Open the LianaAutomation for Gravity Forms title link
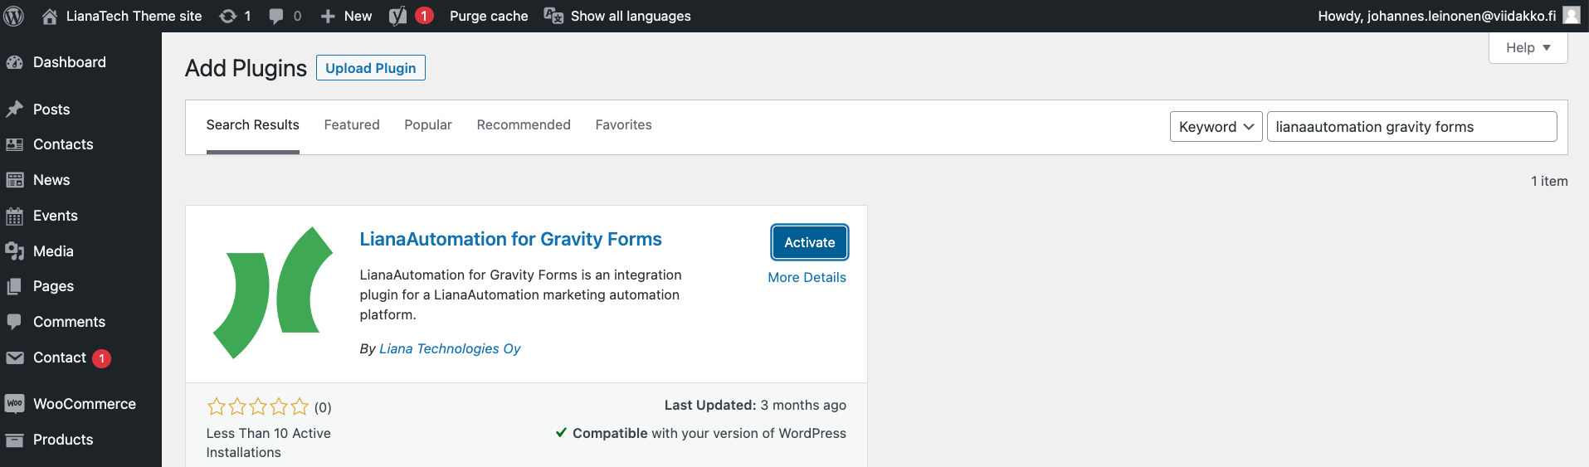 [x=510, y=239]
